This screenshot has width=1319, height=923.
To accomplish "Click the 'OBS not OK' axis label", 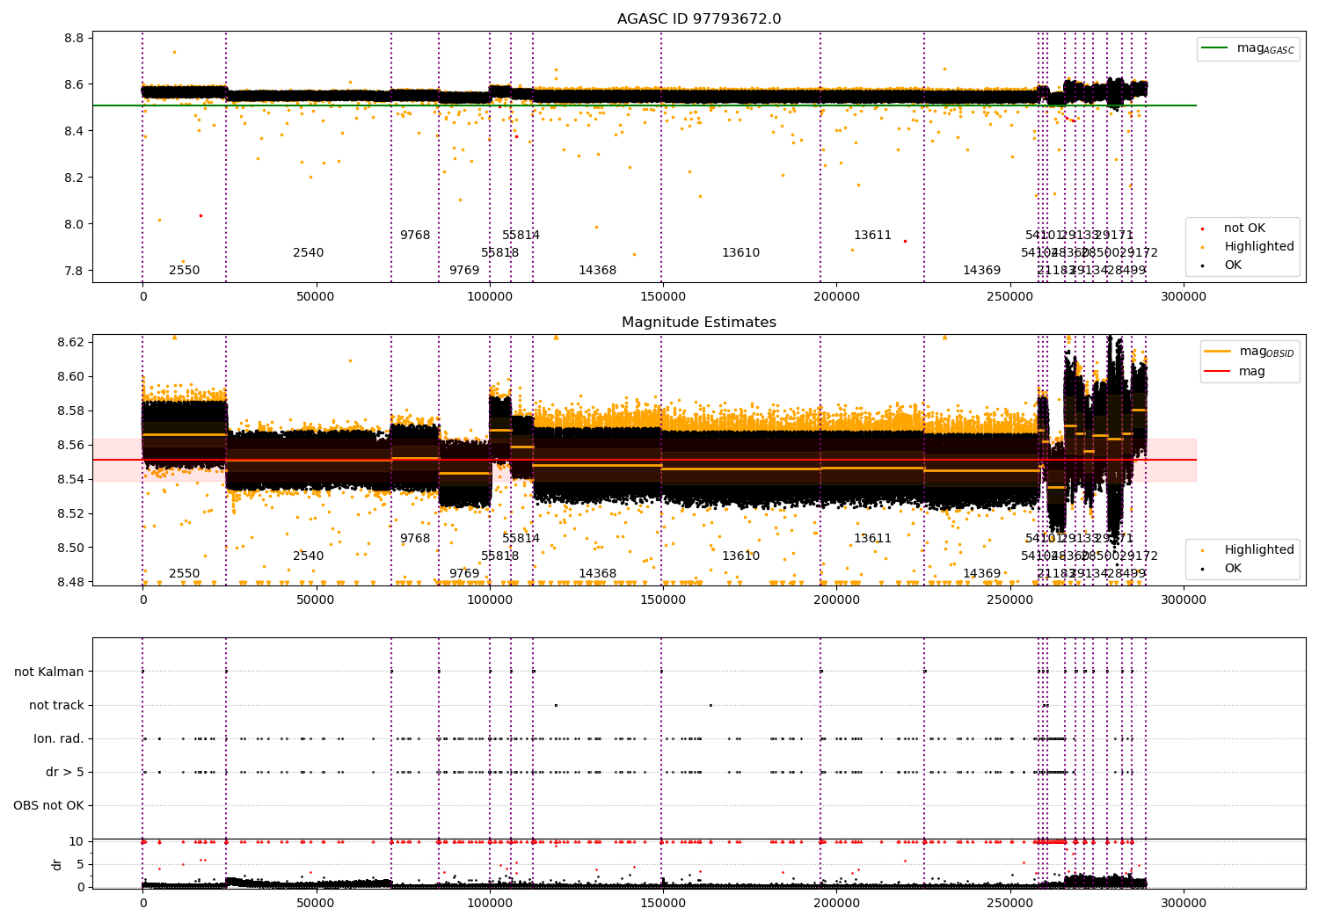I will (49, 806).
